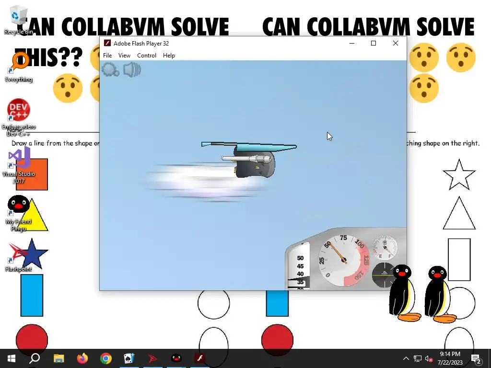Click the network status tray icon
This screenshot has height=368, width=491.
tap(418, 358)
